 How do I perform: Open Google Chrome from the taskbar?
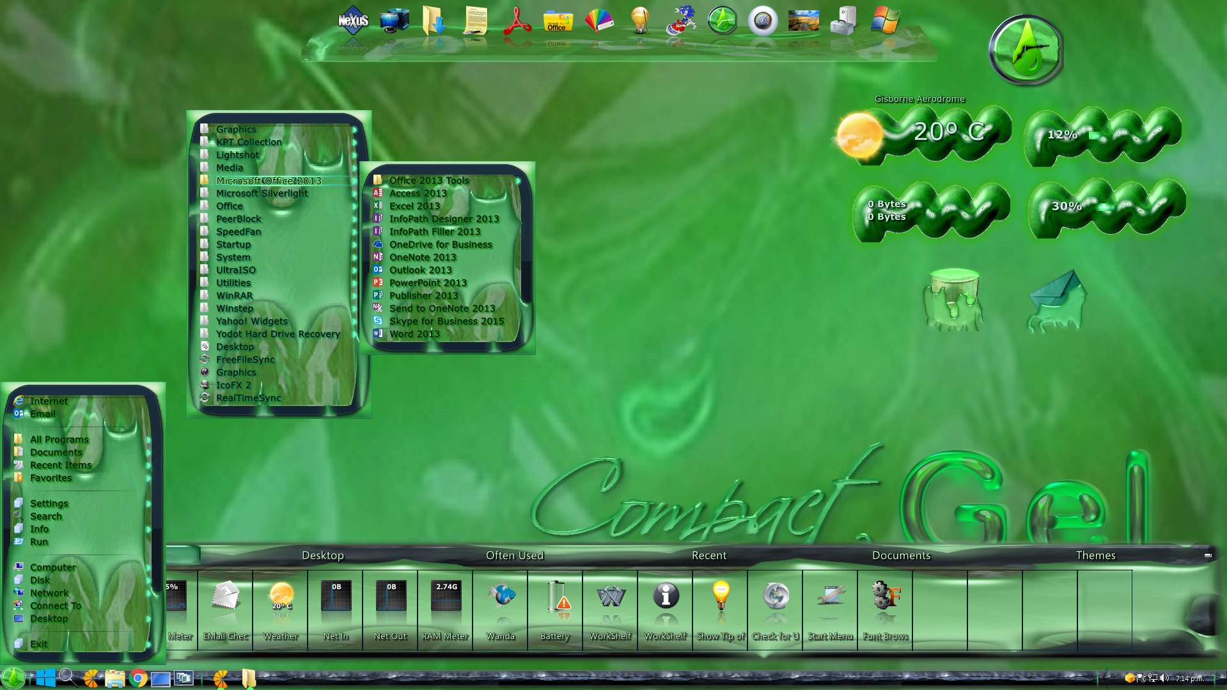(138, 678)
